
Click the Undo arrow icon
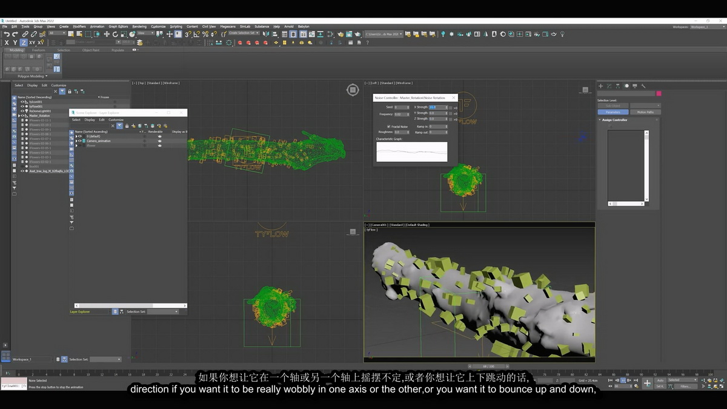[x=7, y=34]
